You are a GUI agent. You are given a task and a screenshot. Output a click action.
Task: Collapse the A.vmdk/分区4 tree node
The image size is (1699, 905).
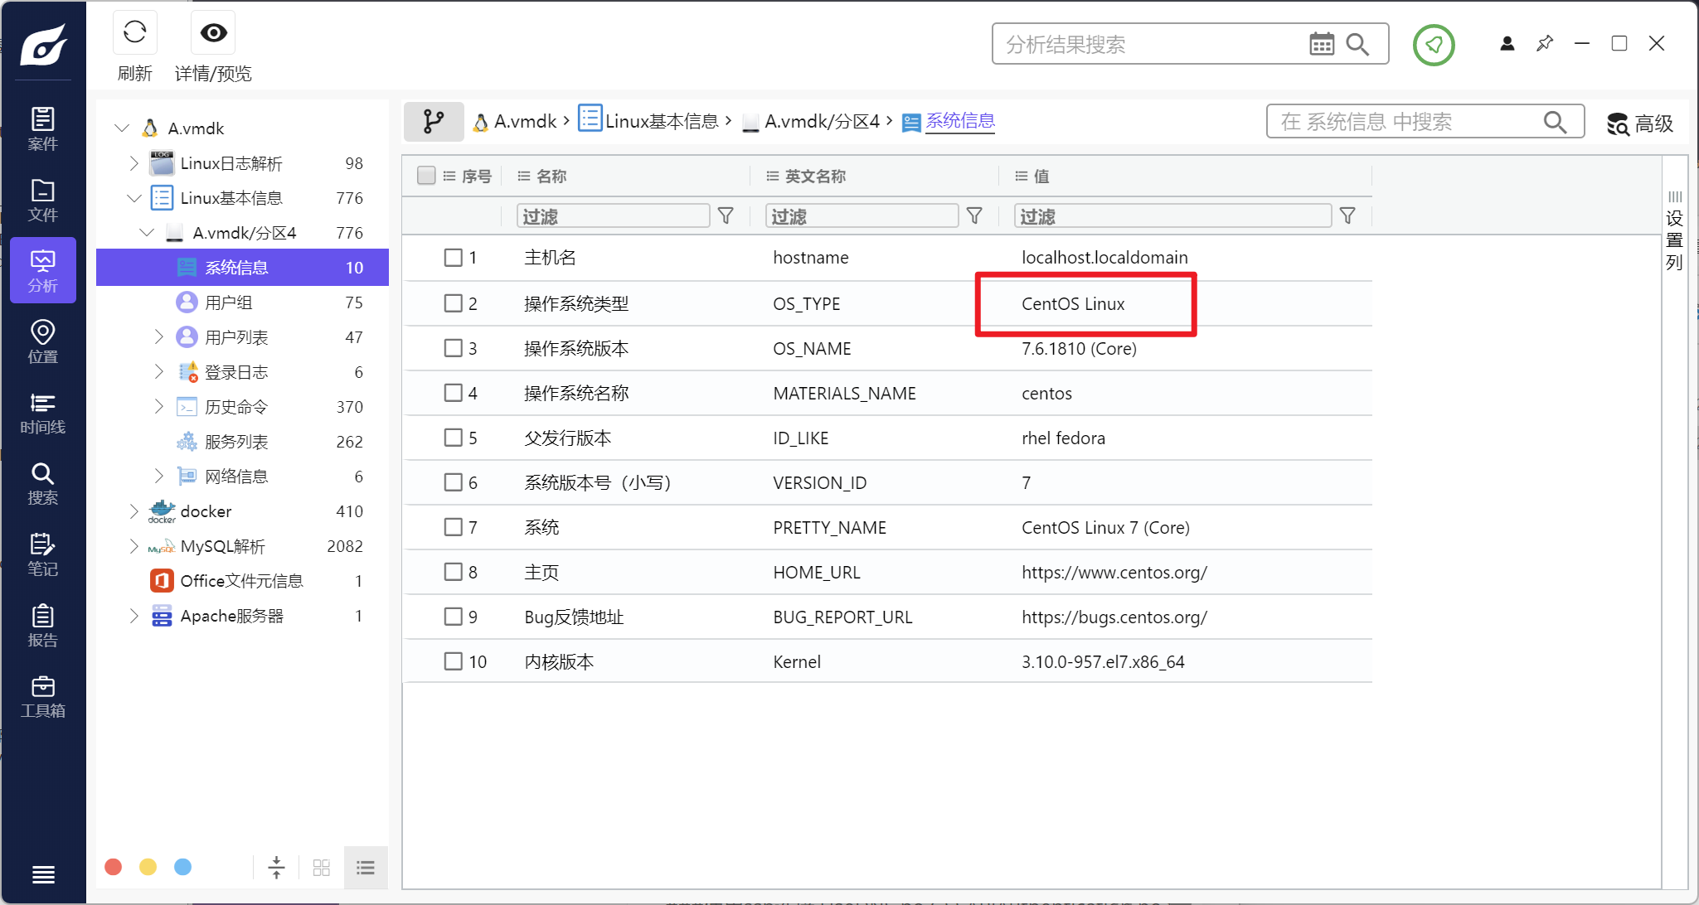pyautogui.click(x=147, y=233)
